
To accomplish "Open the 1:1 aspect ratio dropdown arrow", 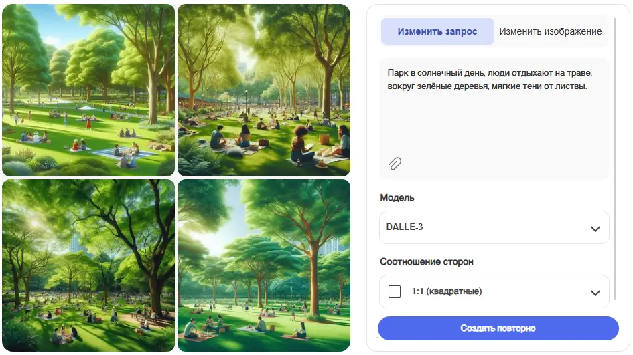I will [x=595, y=293].
